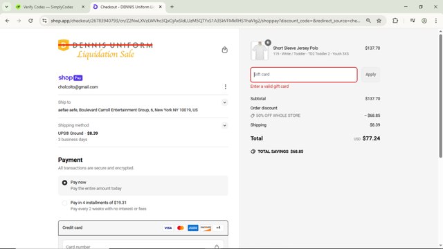443x249 pixels.
Task: Click the Subtotal value $137.70
Action: 372,98
